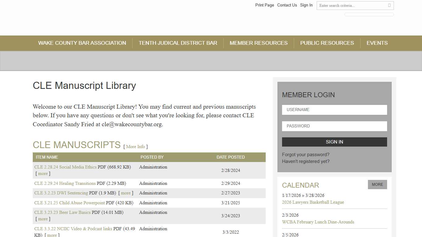Open 2026 Lawyers Basketball League event

[313, 202]
